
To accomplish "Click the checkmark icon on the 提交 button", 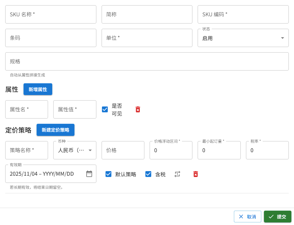I will (271, 217).
